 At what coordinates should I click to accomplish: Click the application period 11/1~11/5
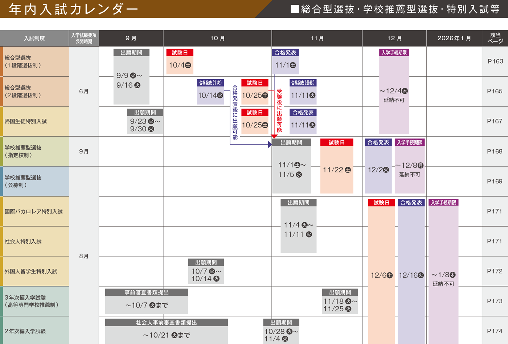pos(292,170)
